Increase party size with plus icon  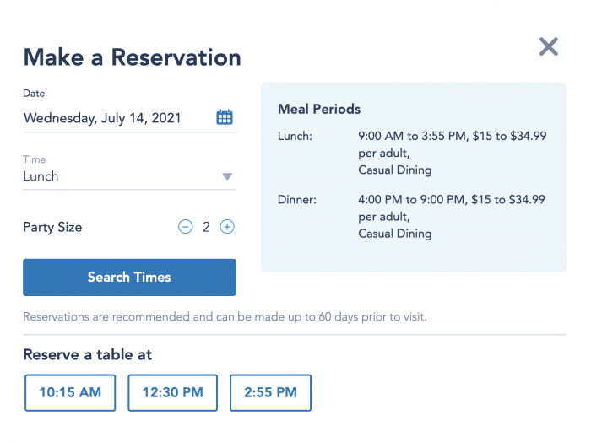coord(227,227)
